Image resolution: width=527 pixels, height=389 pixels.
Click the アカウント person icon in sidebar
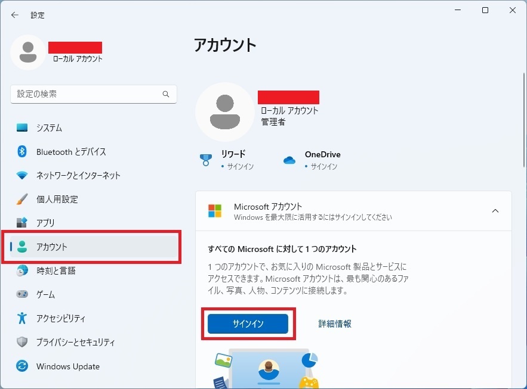(x=22, y=247)
